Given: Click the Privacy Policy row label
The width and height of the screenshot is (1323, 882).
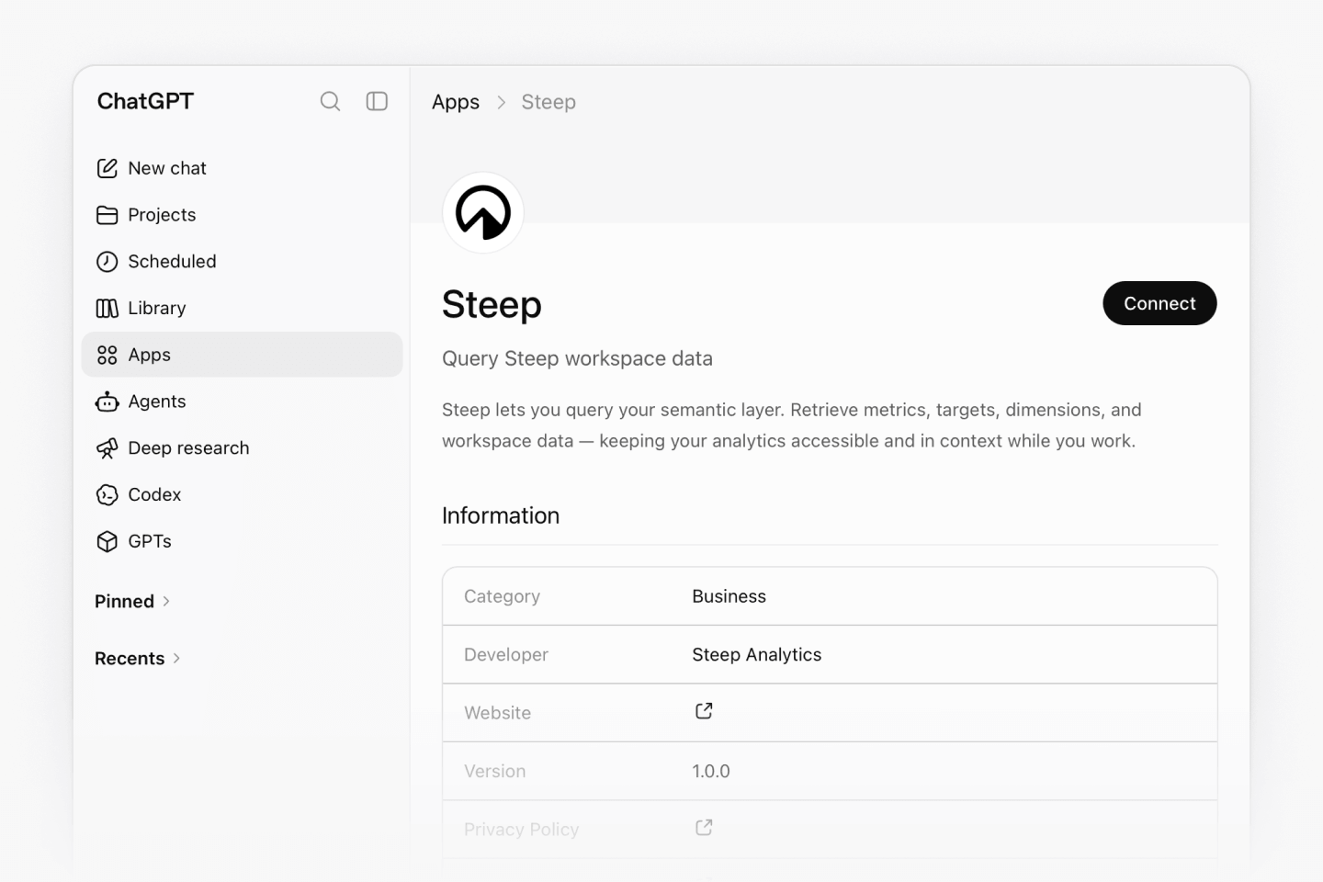Looking at the screenshot, I should pyautogui.click(x=522, y=830).
